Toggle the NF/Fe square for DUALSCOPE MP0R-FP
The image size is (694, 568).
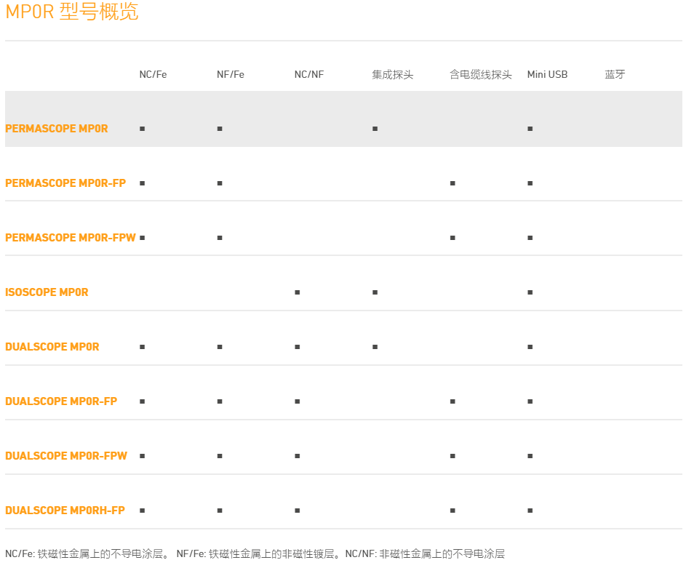click(x=219, y=401)
